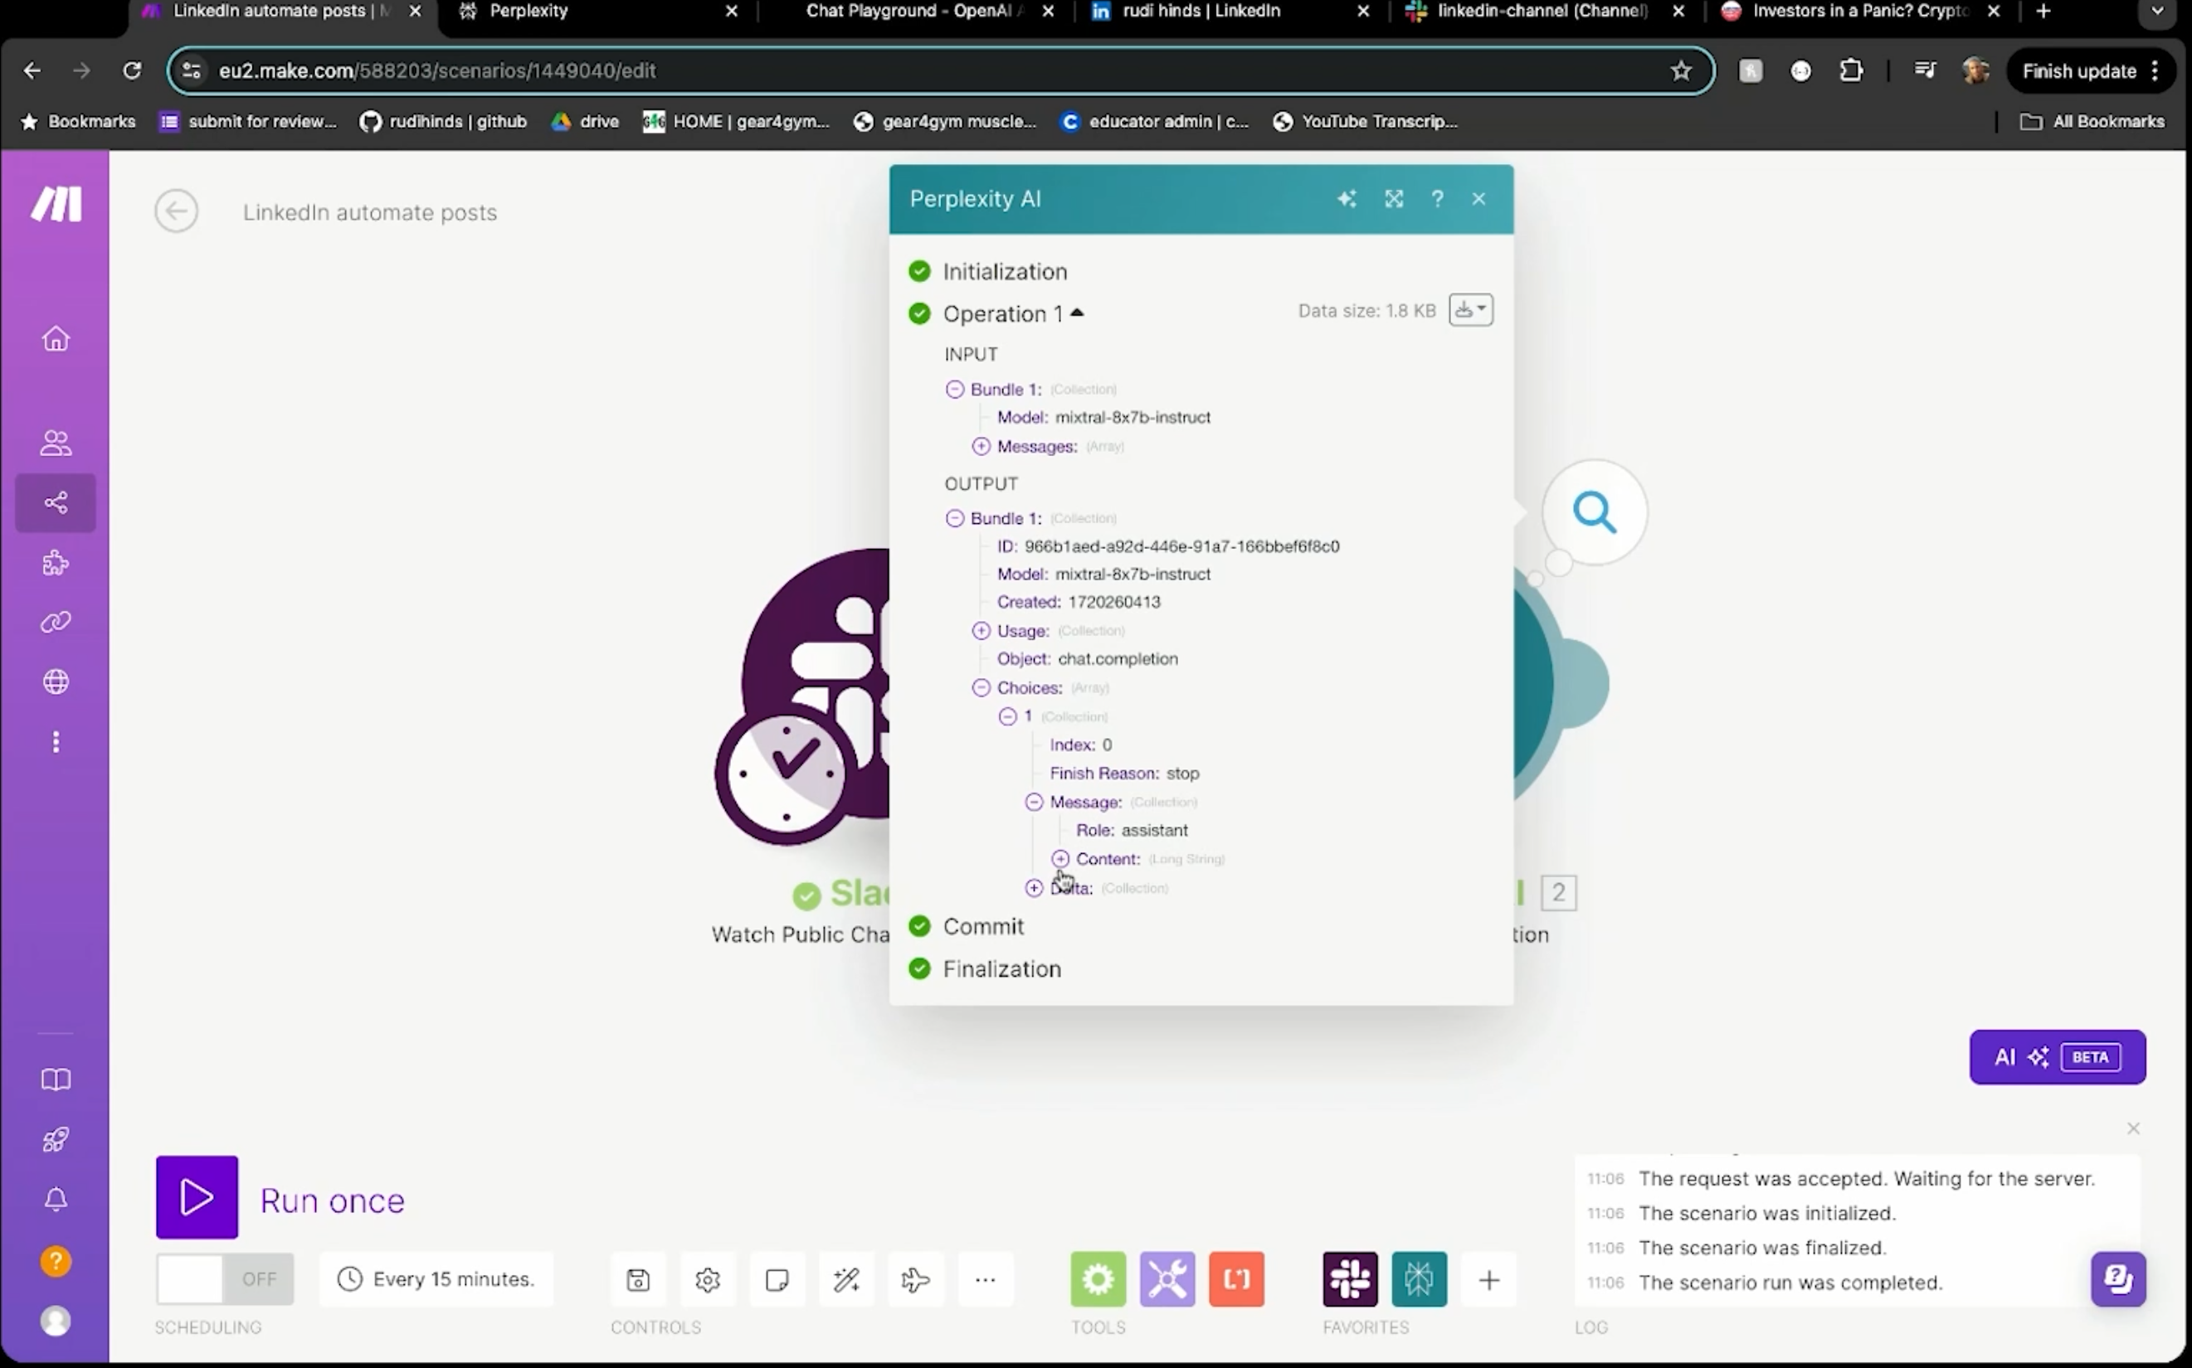Click the AI BETA assistant button
Viewport: 2192px width, 1368px height.
pyautogui.click(x=2056, y=1057)
